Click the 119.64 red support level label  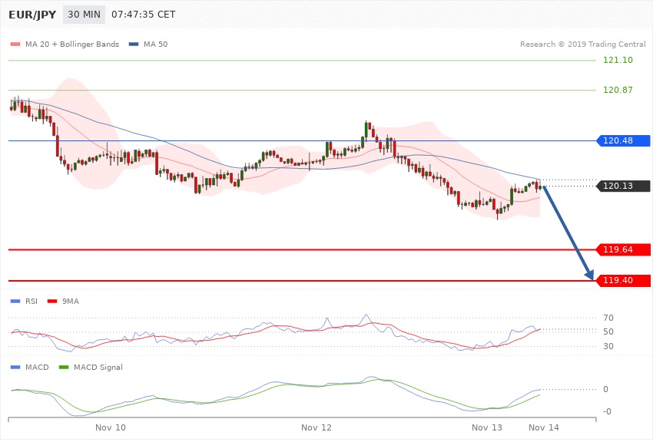click(x=618, y=249)
